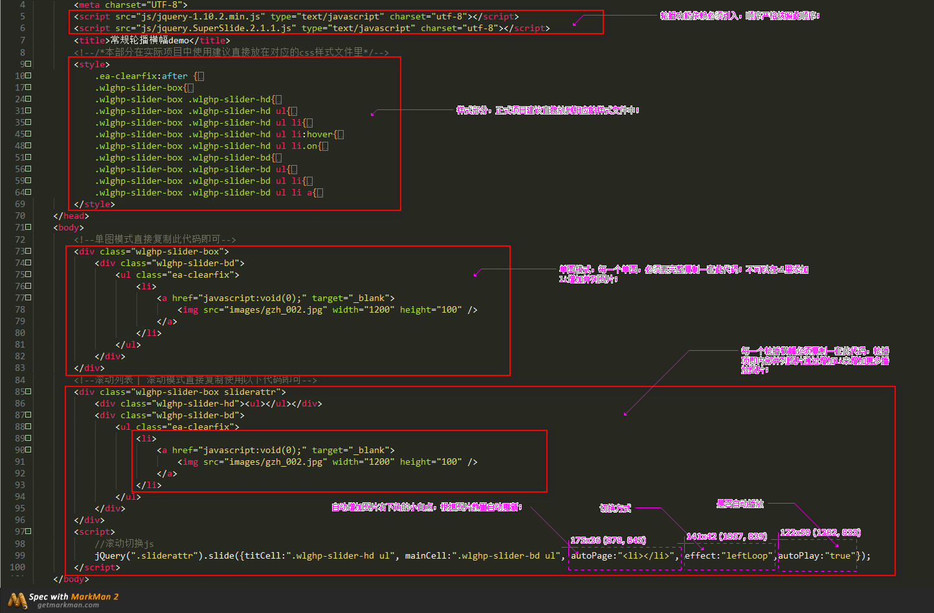Expand the gutter fold marker at line 64
Screen dimensions: 934x613
pos(28,192)
